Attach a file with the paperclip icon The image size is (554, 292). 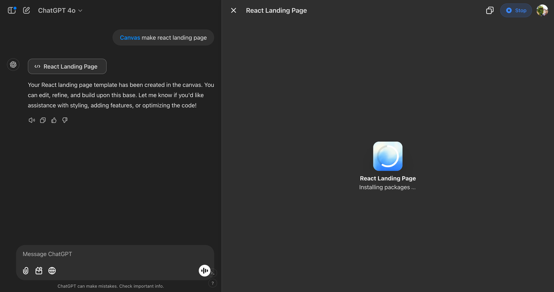pyautogui.click(x=26, y=271)
